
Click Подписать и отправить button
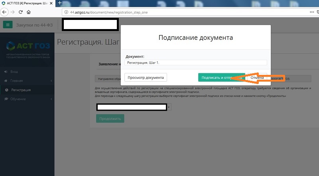coord(222,77)
